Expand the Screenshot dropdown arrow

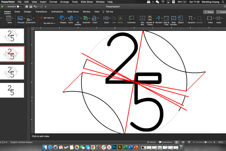pos(34,18)
